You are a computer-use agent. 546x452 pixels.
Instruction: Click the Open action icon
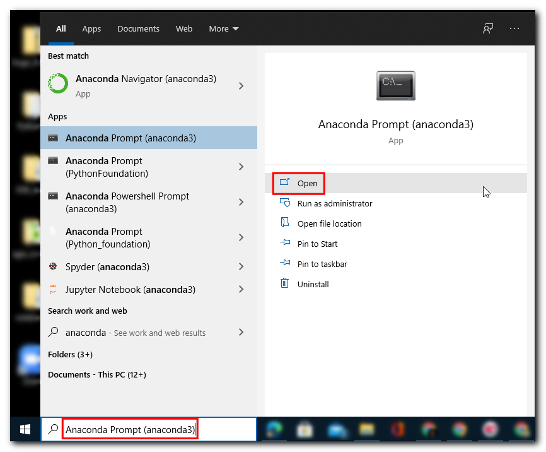point(284,182)
